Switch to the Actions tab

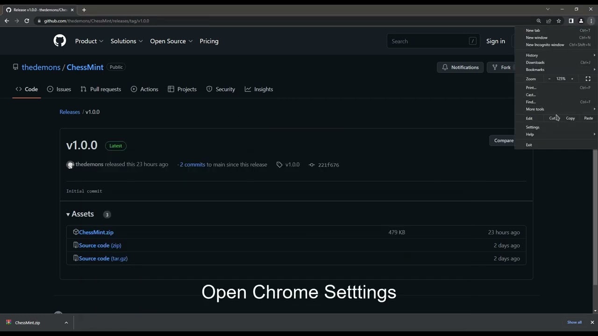click(x=144, y=89)
